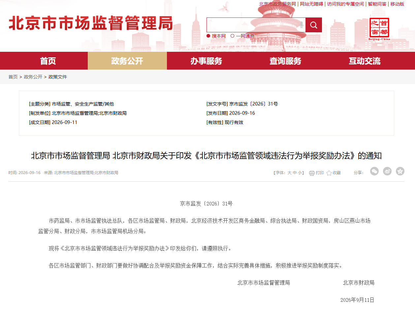Open the 首页 navigation tab
The width and height of the screenshot is (415, 309).
click(48, 61)
